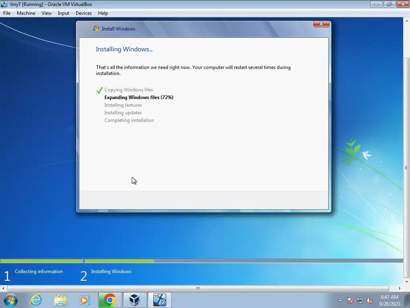The width and height of the screenshot is (410, 308).
Task: Open the clock showing 6:47 AM
Action: pos(390,300)
